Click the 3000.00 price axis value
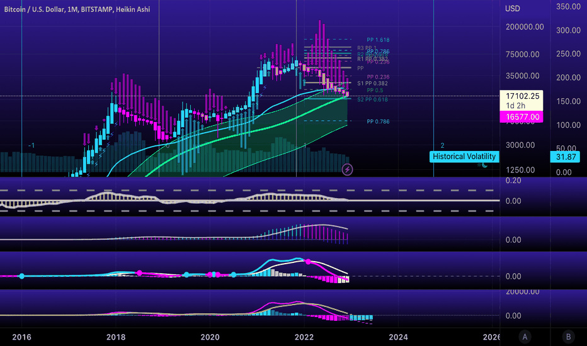The image size is (587, 346). [520, 145]
